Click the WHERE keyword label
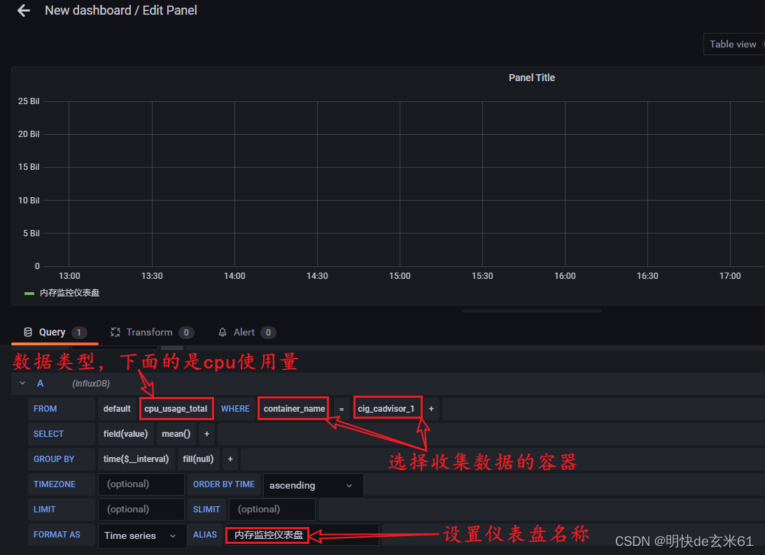765x555 pixels. coord(235,409)
